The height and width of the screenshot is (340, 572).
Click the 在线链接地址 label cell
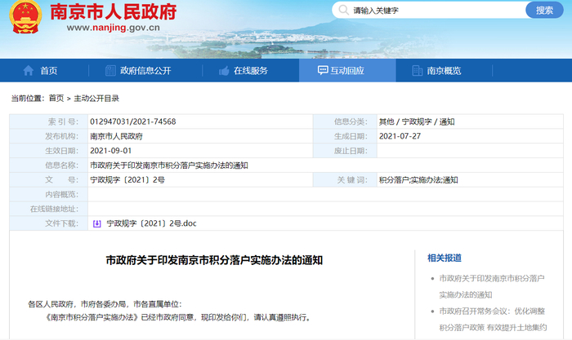click(x=48, y=209)
